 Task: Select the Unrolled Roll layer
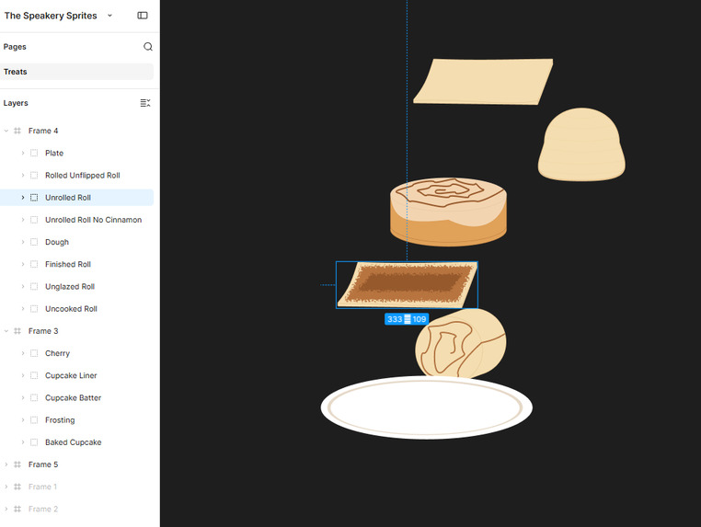point(76,198)
